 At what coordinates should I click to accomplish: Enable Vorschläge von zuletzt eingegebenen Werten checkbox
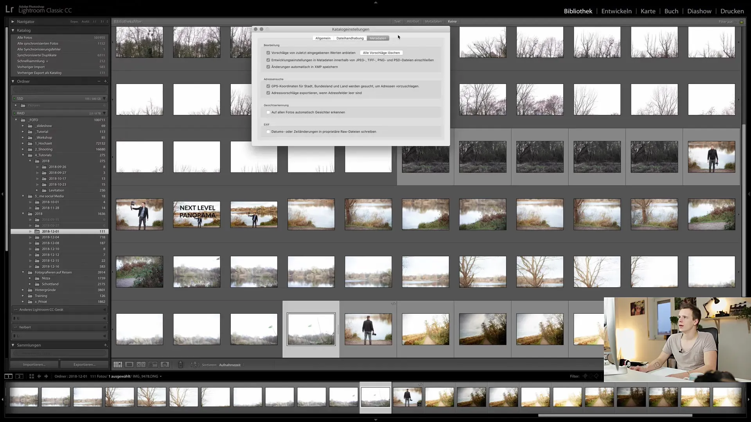pos(268,53)
